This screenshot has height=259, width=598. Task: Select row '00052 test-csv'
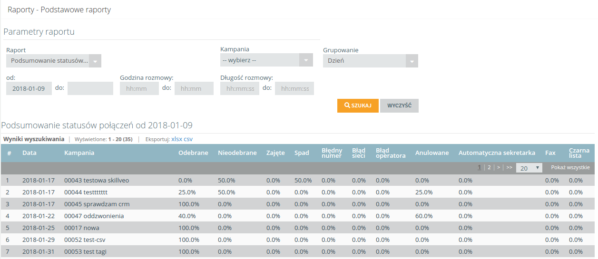[x=298, y=240]
